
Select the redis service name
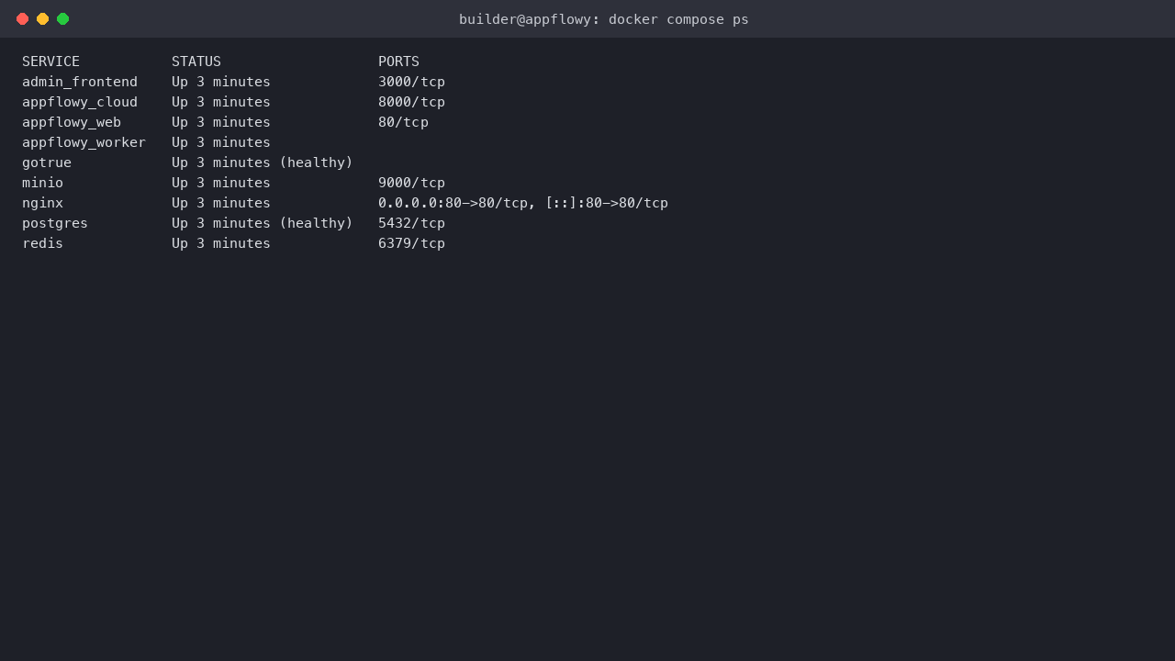coord(42,243)
